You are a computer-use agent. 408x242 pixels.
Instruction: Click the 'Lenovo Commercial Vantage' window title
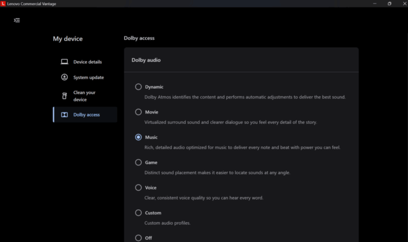tap(32, 4)
